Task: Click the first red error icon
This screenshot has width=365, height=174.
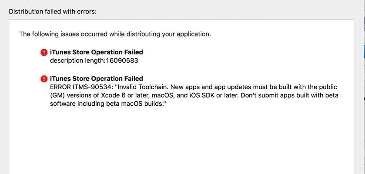Action: click(44, 52)
